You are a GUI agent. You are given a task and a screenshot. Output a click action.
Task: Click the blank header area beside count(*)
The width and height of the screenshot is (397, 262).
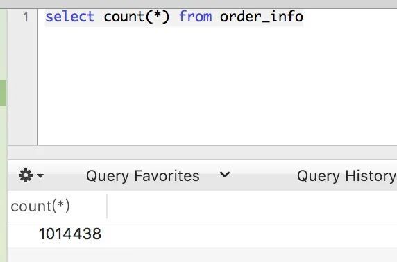click(252, 207)
